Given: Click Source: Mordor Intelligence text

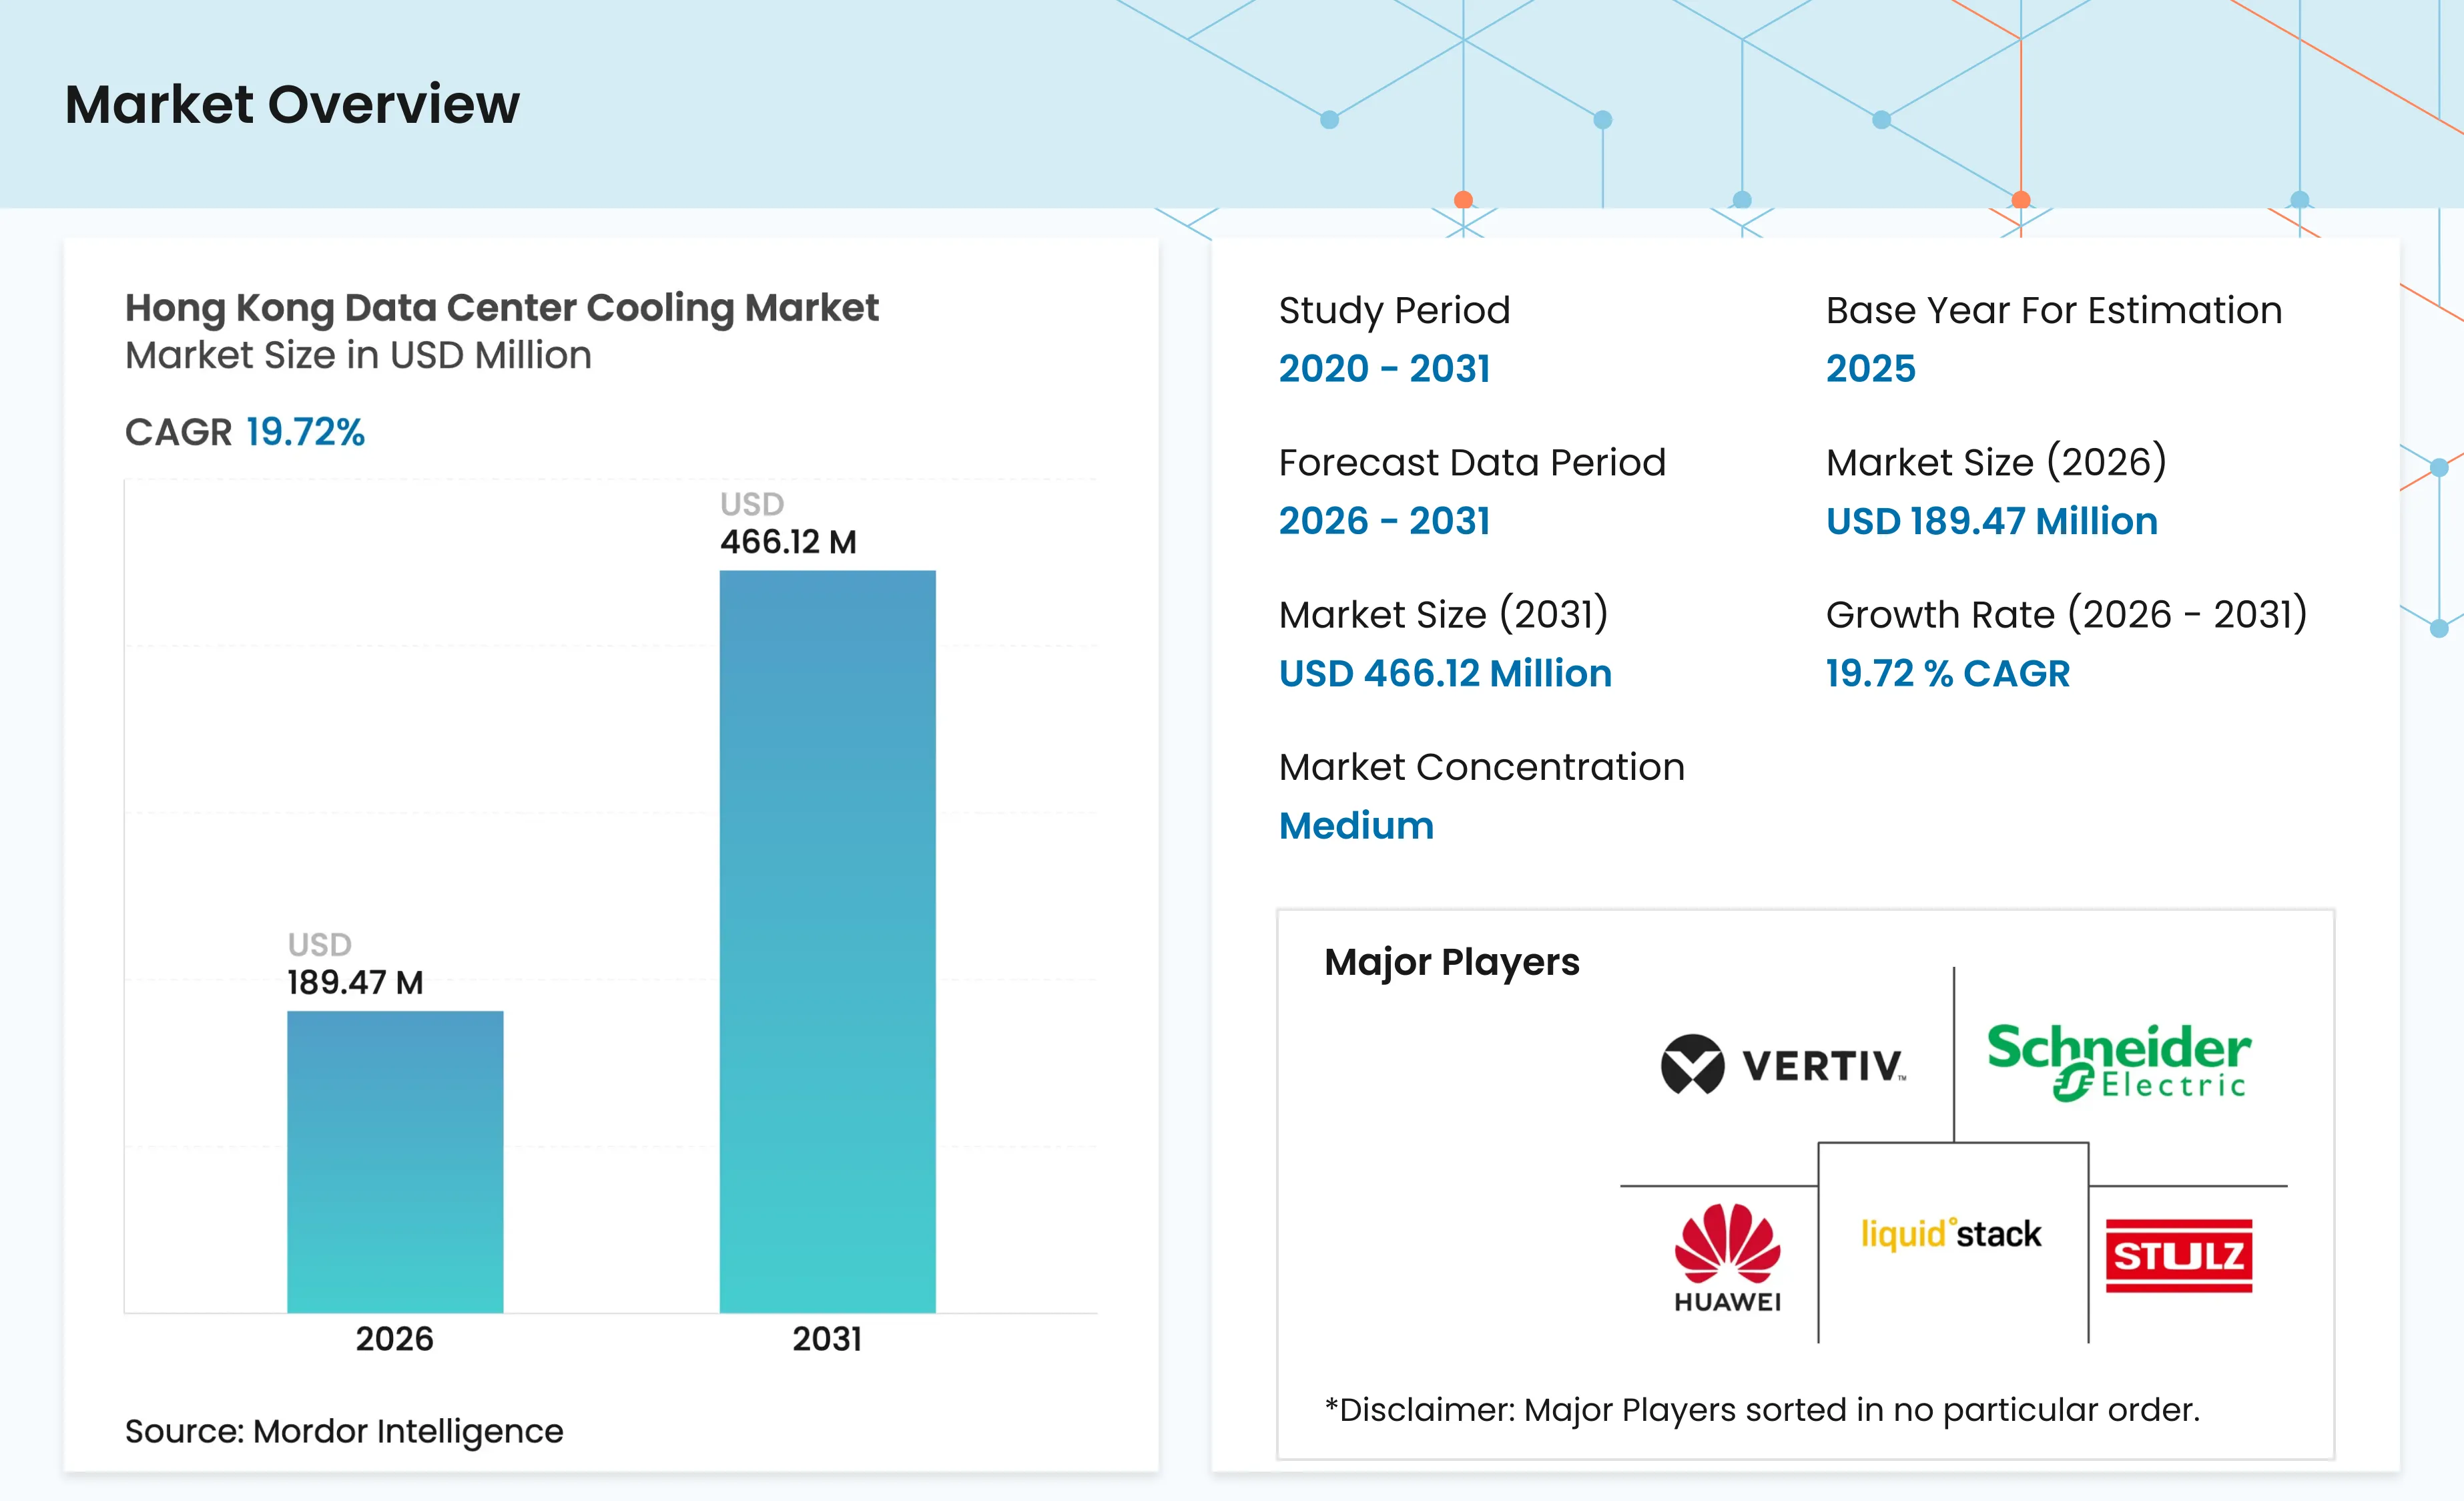Looking at the screenshot, I should pyautogui.click(x=344, y=1431).
